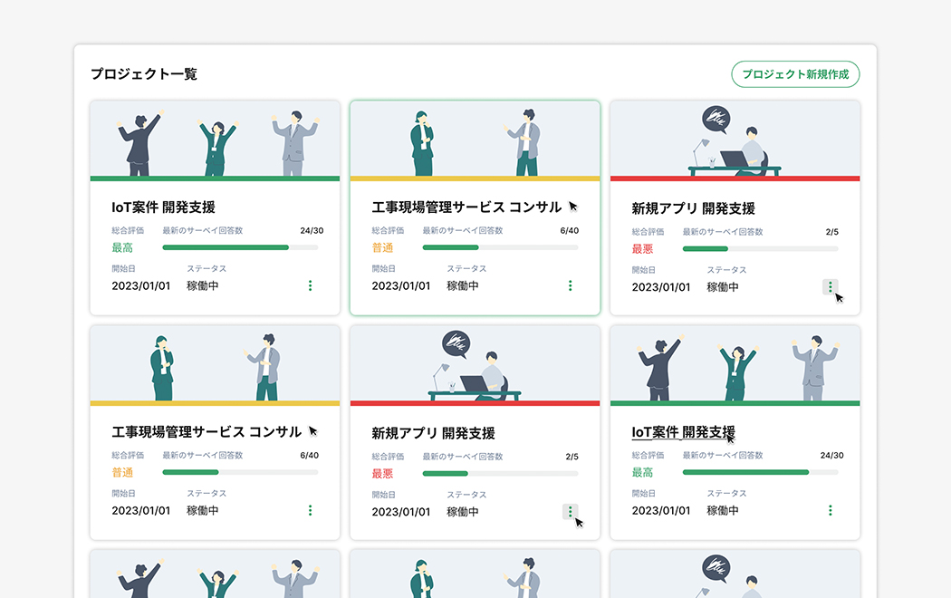This screenshot has width=951, height=598.
Task: Click the プロジェクト新規作成 button
Action: [794, 74]
